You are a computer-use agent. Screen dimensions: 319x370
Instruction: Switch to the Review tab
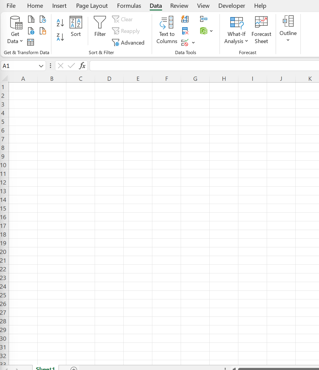(179, 6)
